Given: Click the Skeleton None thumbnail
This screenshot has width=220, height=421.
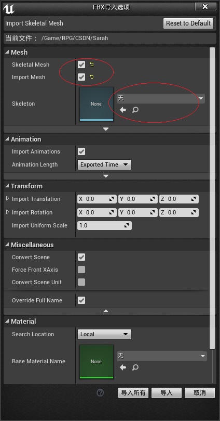Looking at the screenshot, I should (x=97, y=104).
